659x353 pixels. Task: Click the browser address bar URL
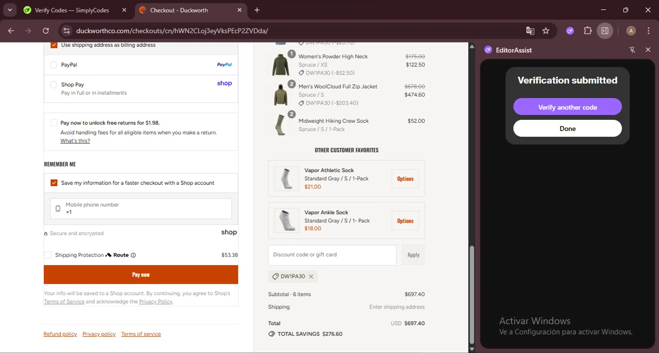[172, 31]
